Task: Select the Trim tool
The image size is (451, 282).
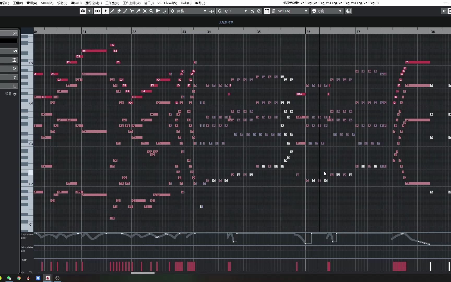Action: click(x=125, y=11)
